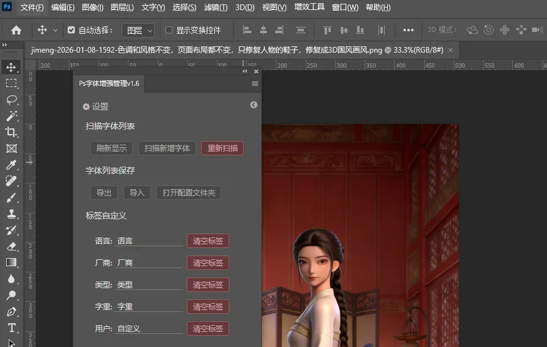Click the Home icon in options bar
This screenshot has height=347, width=547.
tap(16, 30)
